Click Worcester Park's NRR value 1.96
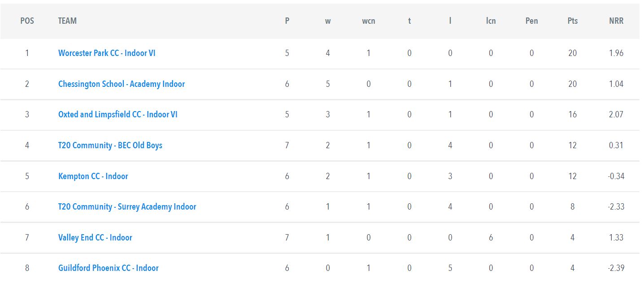The height and width of the screenshot is (283, 644). click(616, 53)
